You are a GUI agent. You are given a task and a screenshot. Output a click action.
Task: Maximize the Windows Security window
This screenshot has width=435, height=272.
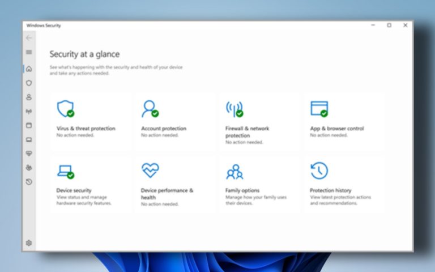389,25
